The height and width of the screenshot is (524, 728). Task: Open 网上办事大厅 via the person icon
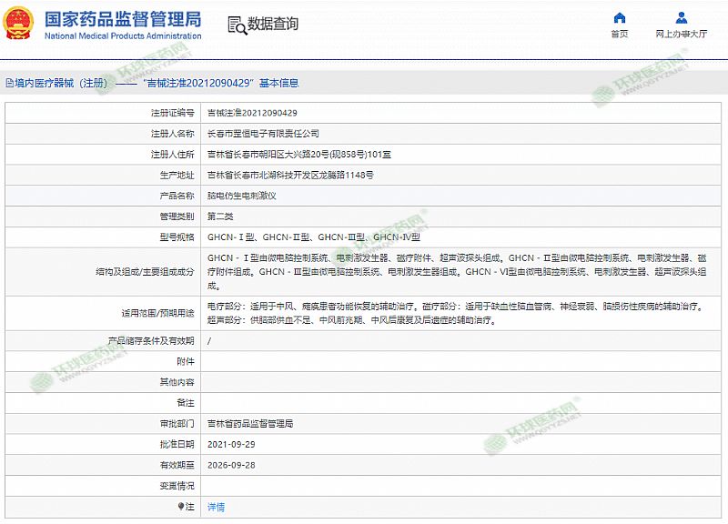(x=681, y=18)
